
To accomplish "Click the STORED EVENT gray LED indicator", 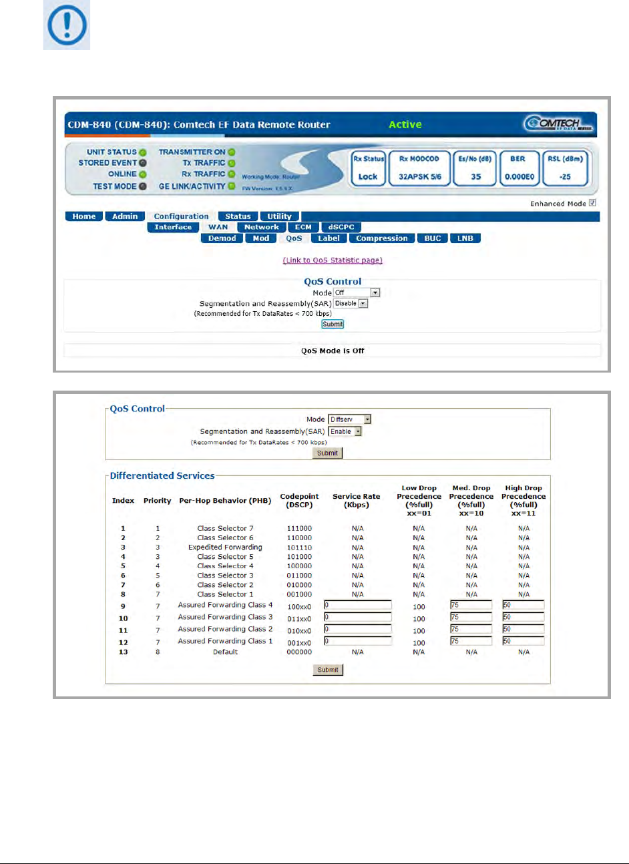I will (143, 163).
